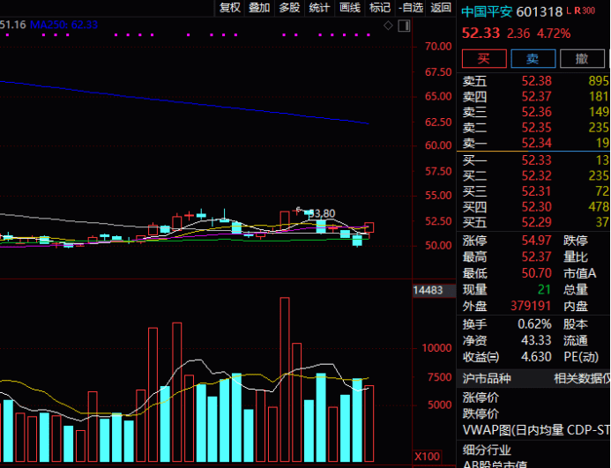Viewport: 611px width, 468px height.
Task: Click the X100 volume multiplier label
Action: tap(428, 457)
